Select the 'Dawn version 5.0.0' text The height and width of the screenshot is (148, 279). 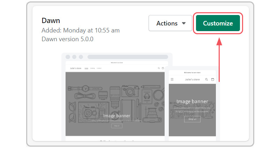click(67, 39)
